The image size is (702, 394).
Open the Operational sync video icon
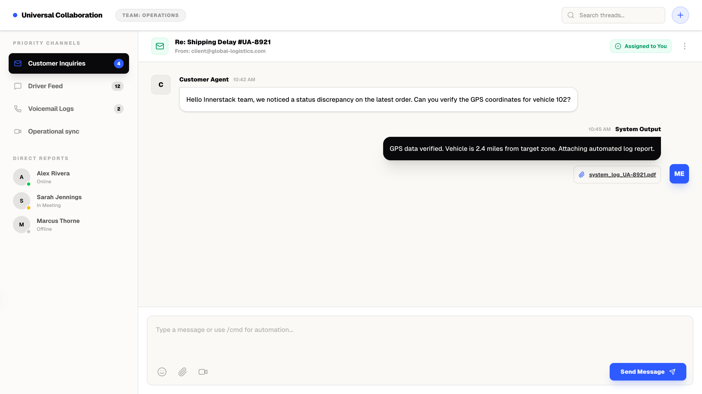18,131
